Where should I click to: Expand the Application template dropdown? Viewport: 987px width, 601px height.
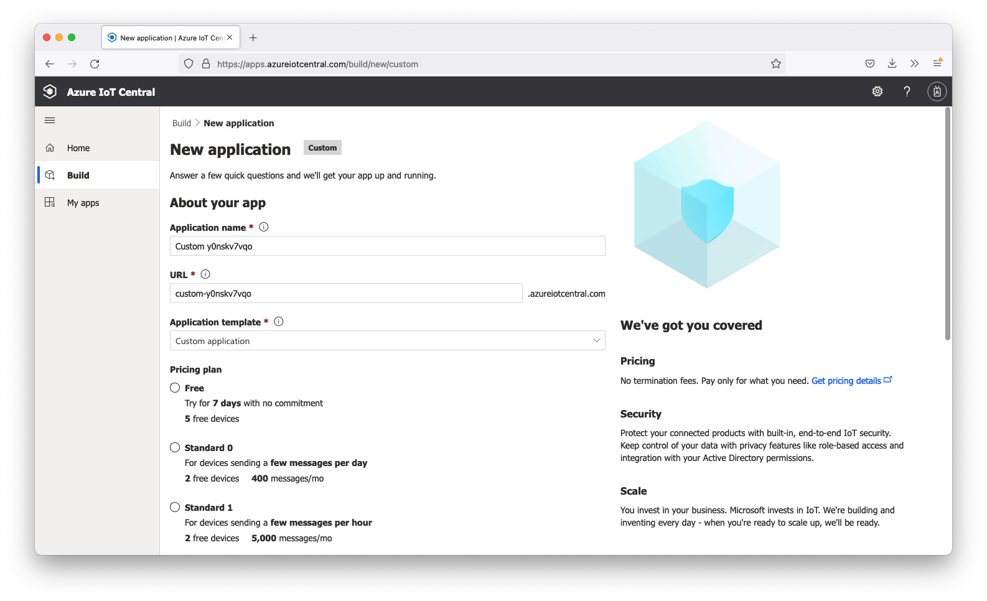(387, 340)
